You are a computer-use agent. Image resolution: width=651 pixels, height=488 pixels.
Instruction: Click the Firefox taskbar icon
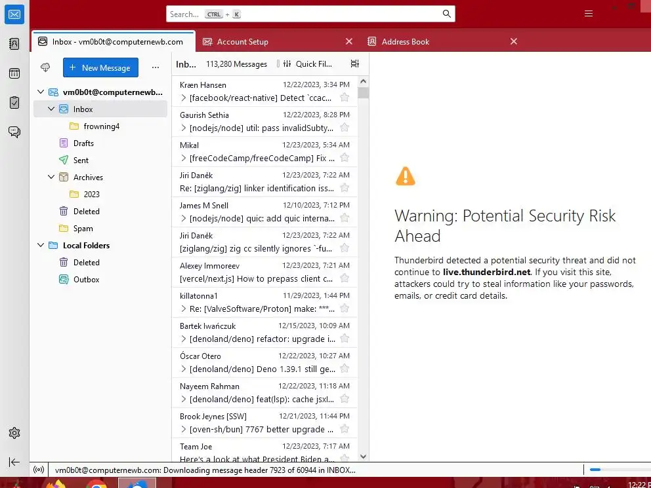(x=56, y=483)
